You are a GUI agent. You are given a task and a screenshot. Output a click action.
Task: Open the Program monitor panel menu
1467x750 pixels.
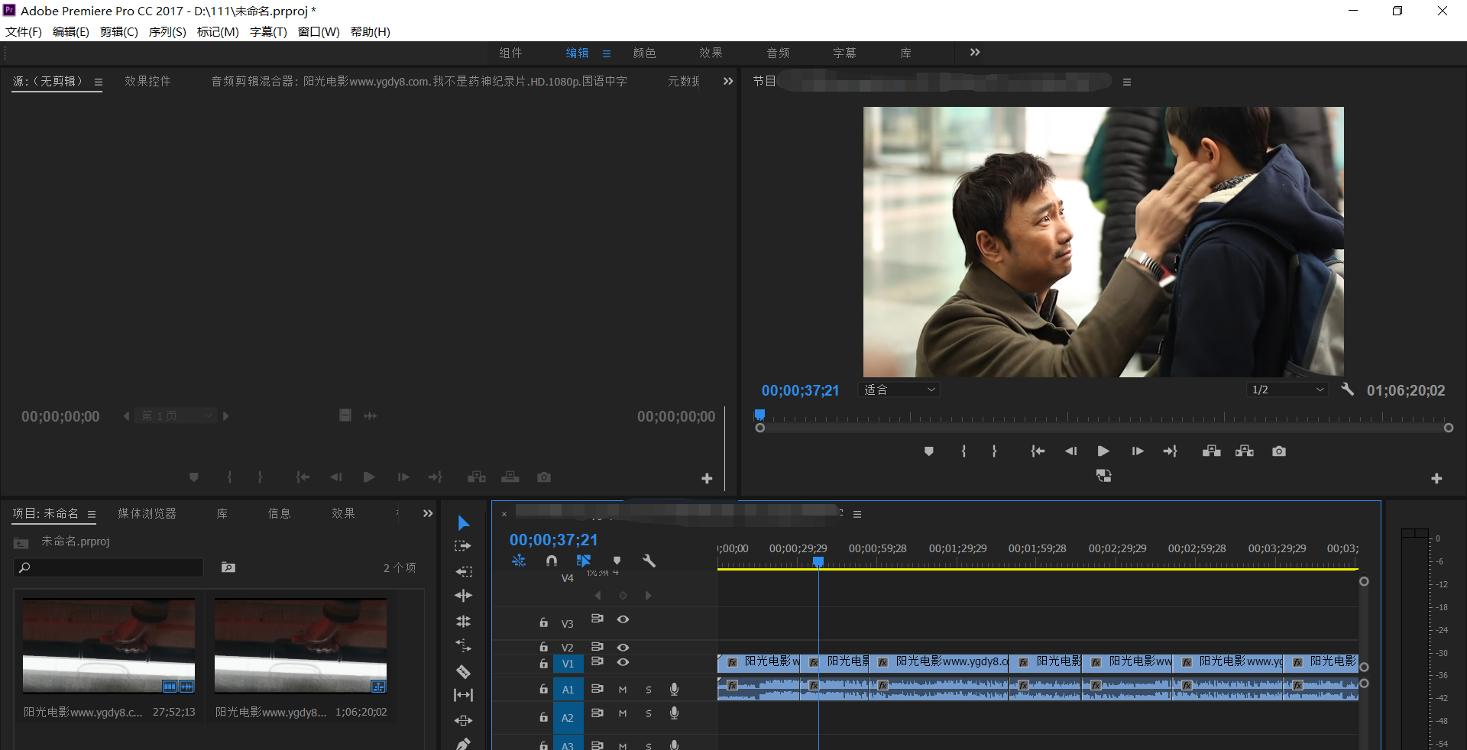click(1127, 82)
